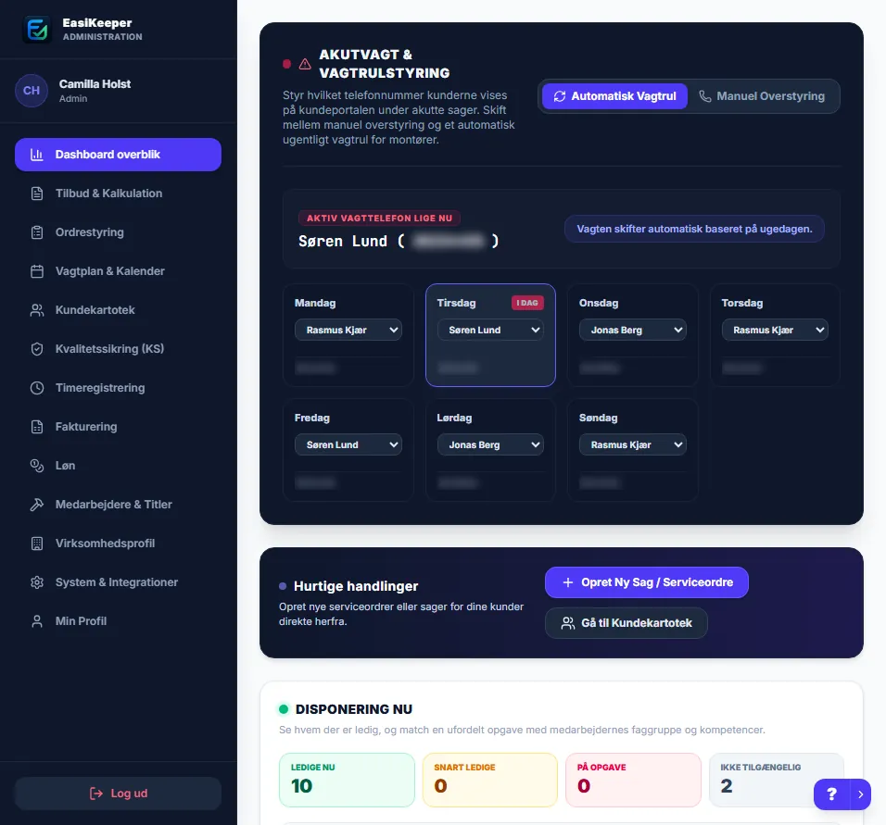Open Torsdag on-call person dropdown
Screen dimensions: 886x825
click(775, 331)
